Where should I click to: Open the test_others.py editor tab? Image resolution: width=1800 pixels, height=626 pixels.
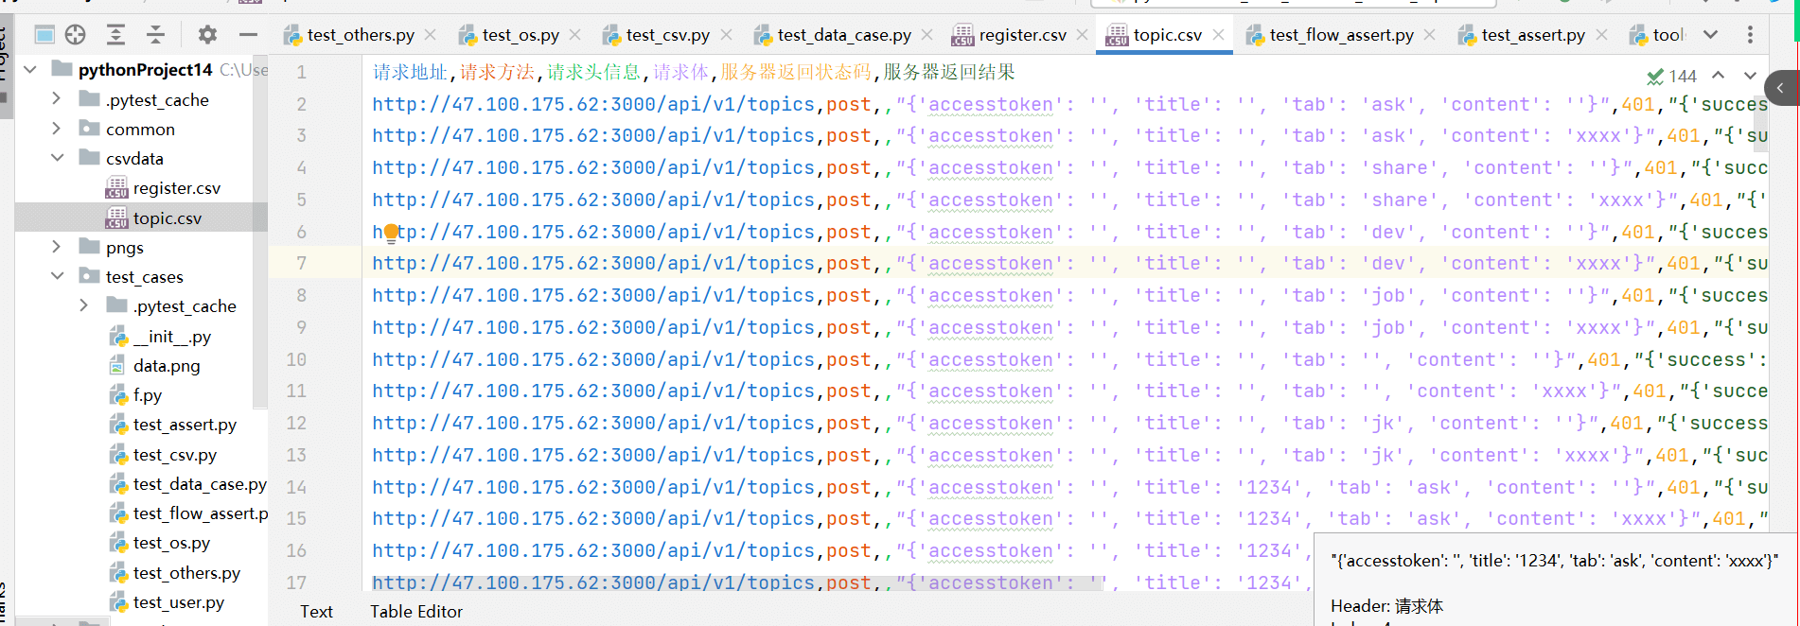[361, 35]
